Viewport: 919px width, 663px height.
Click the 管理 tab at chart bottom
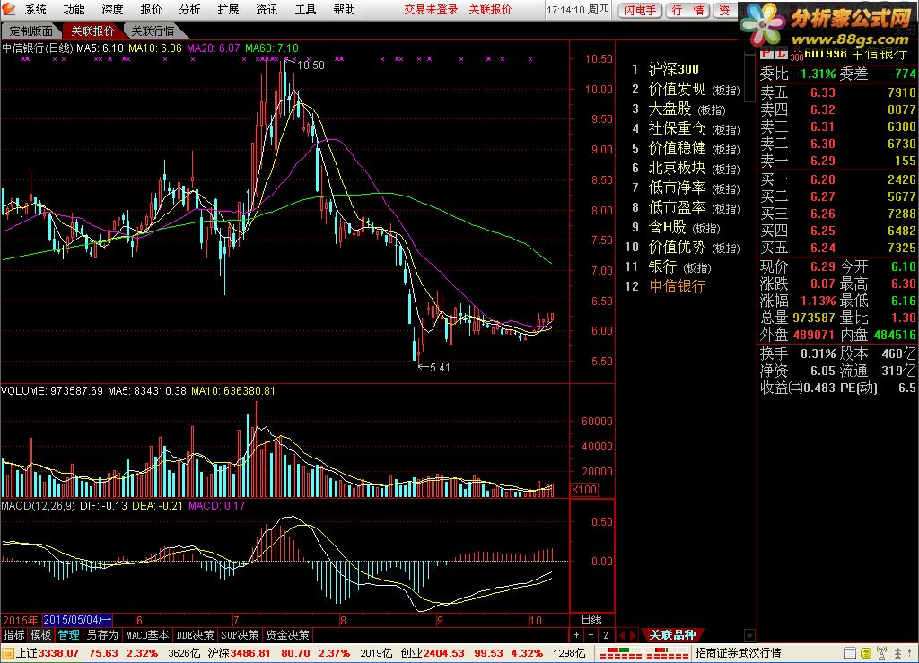click(x=68, y=635)
